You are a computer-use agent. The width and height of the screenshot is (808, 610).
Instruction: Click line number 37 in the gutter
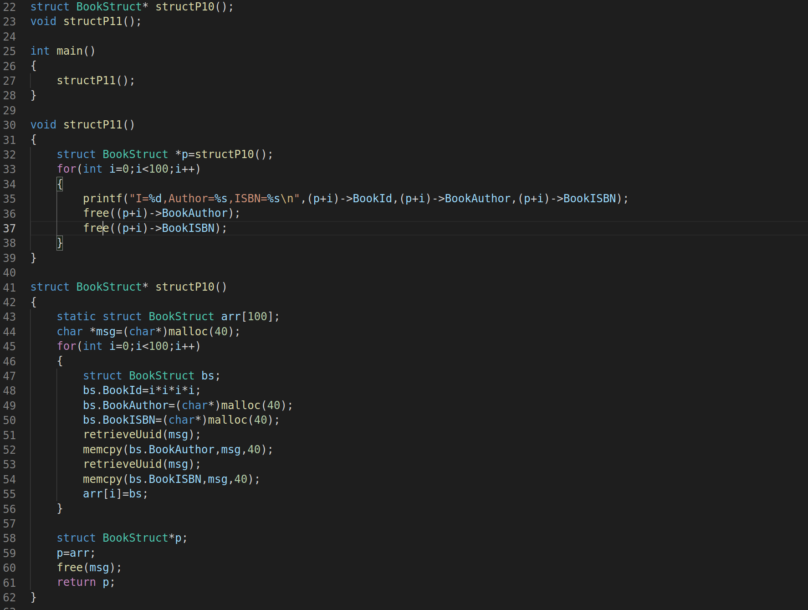point(10,228)
